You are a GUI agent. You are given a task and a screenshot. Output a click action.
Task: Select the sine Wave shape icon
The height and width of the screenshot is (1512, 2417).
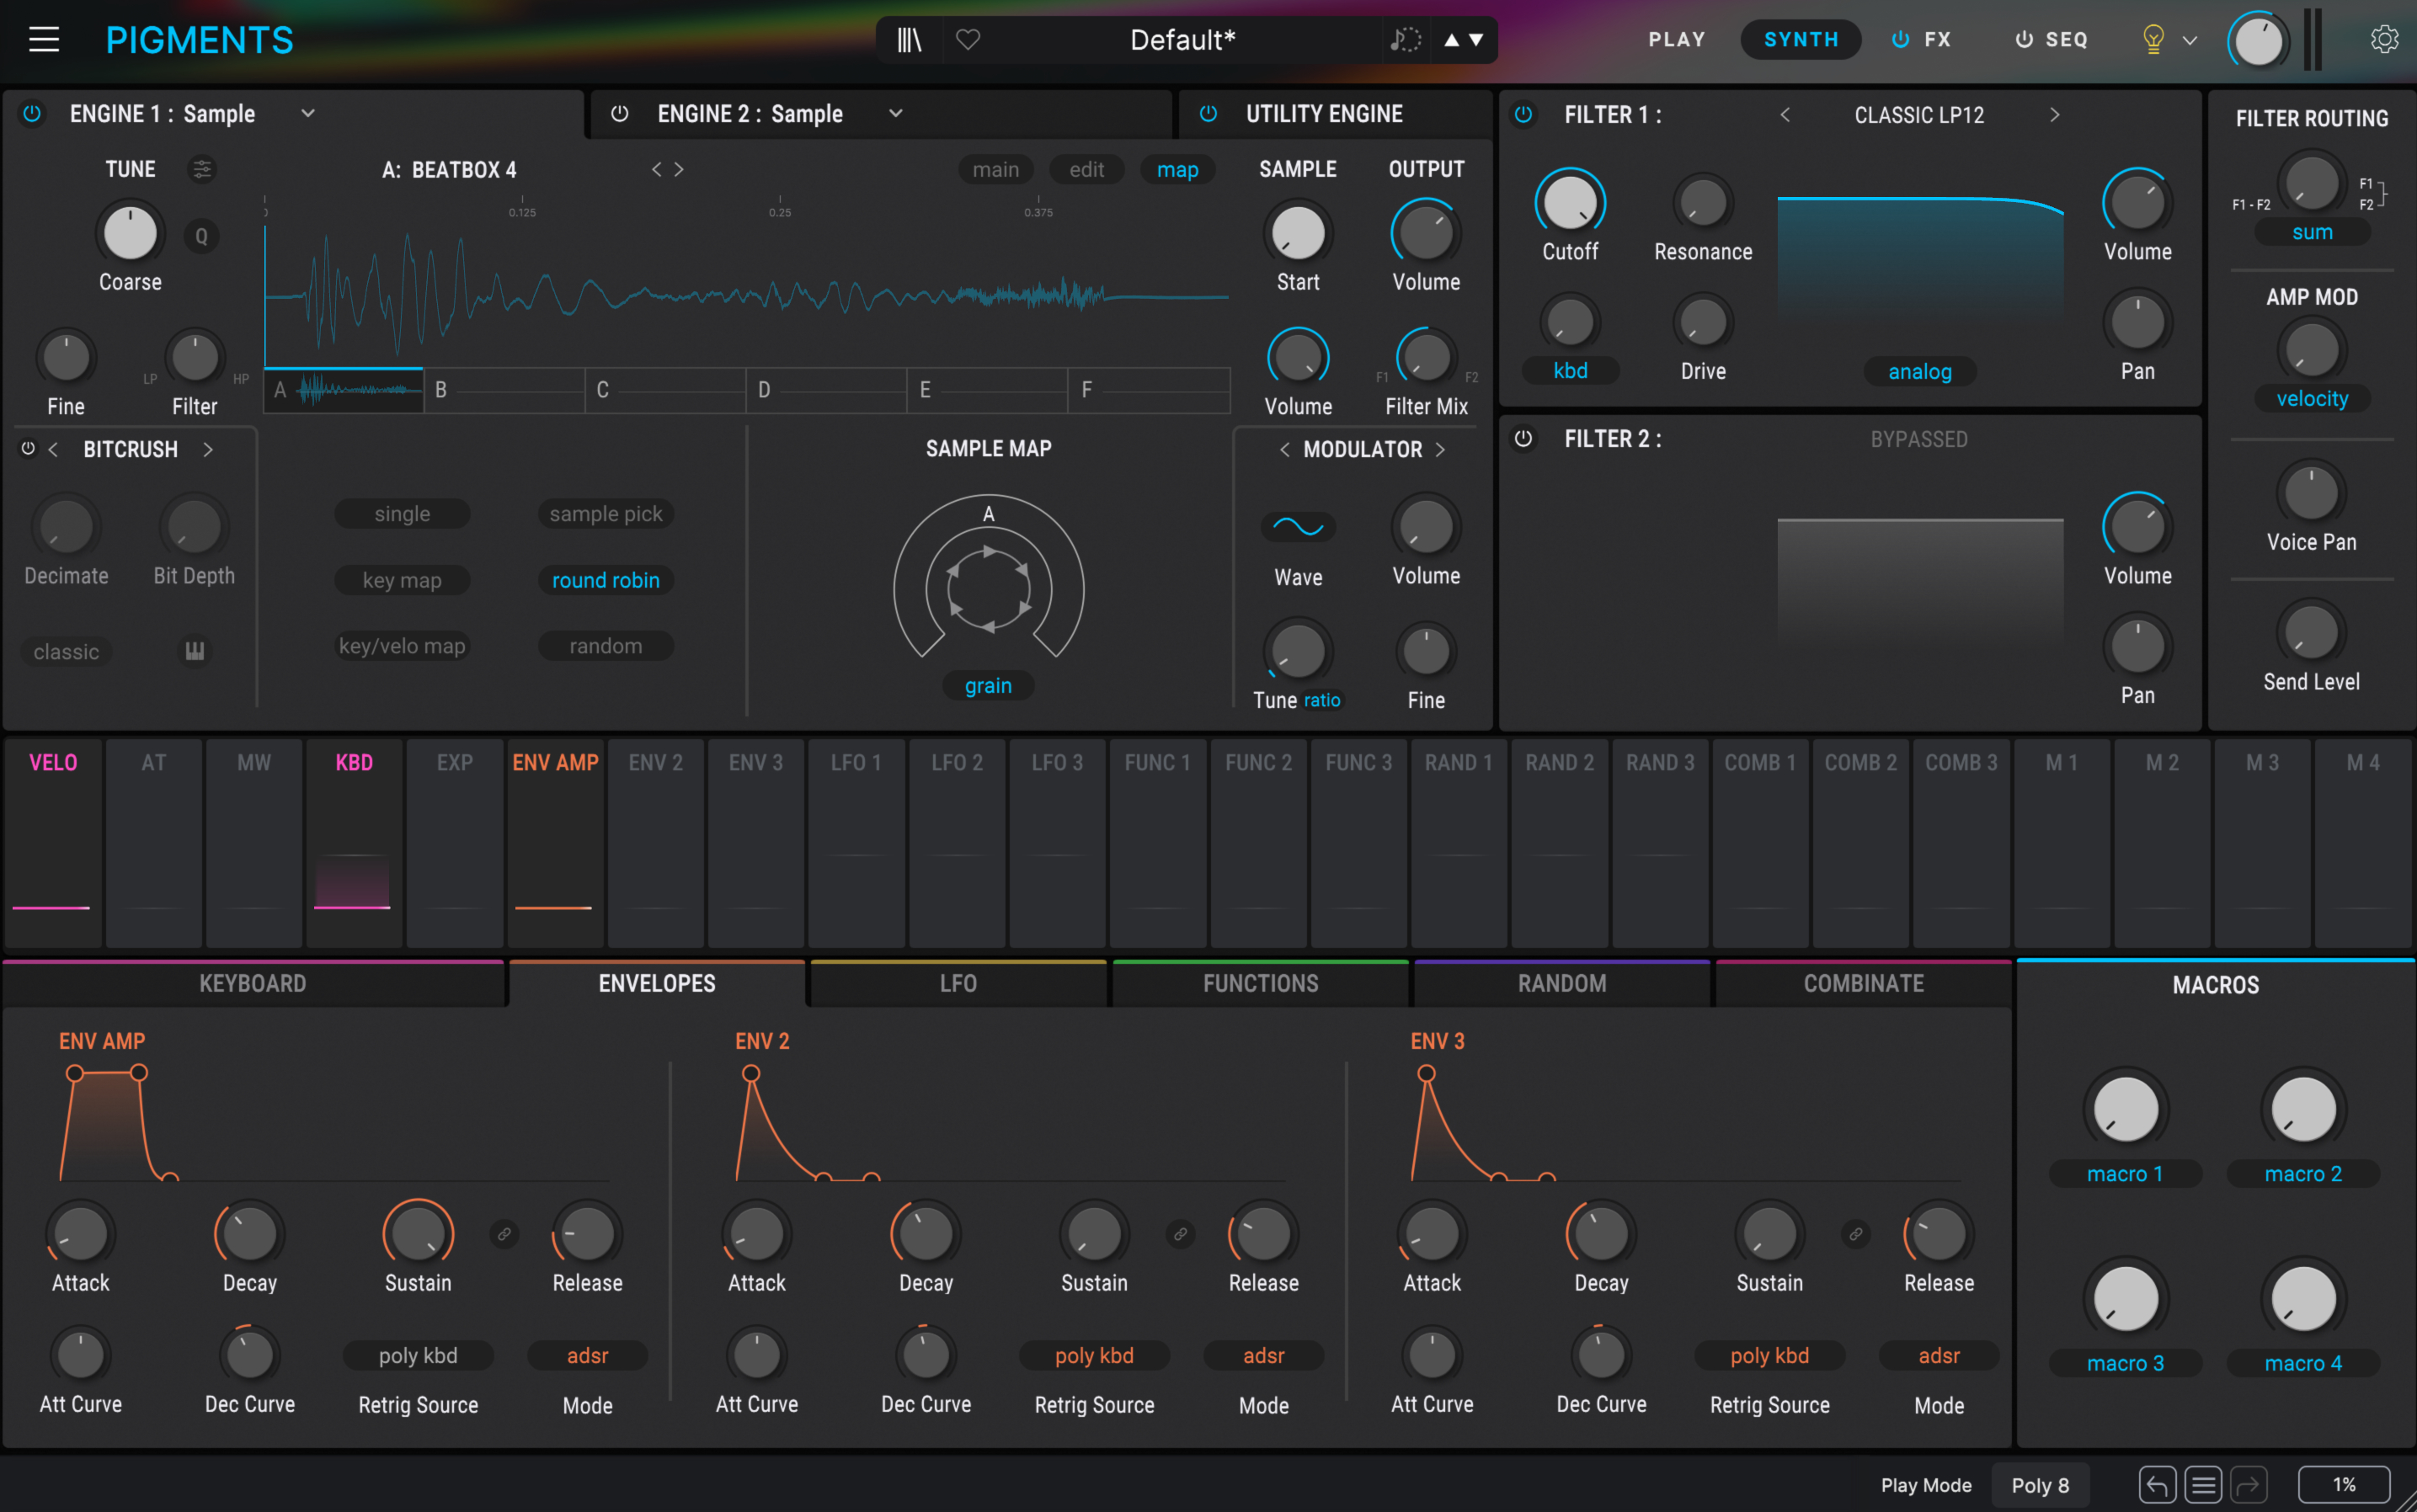(1298, 527)
